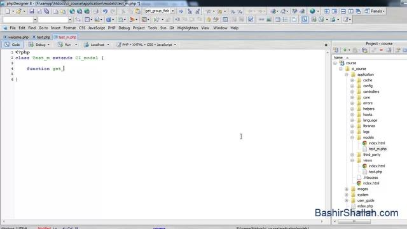Collapse the application folder in tree

[347, 74]
